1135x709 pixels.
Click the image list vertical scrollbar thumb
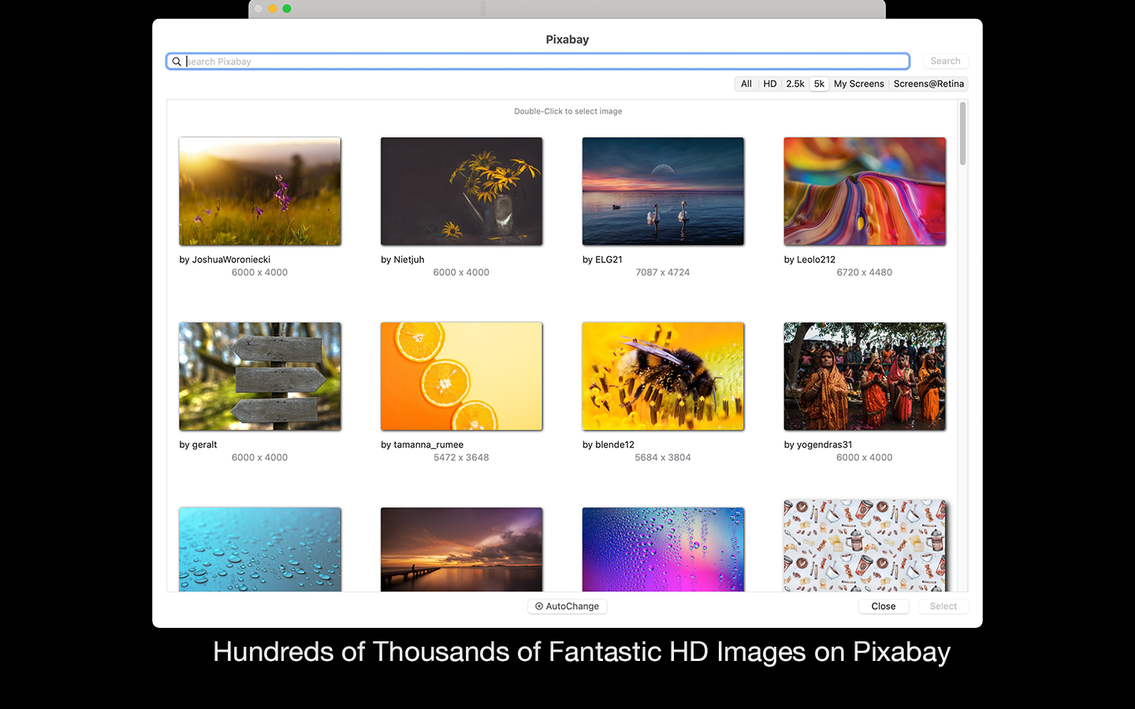pyautogui.click(x=962, y=134)
